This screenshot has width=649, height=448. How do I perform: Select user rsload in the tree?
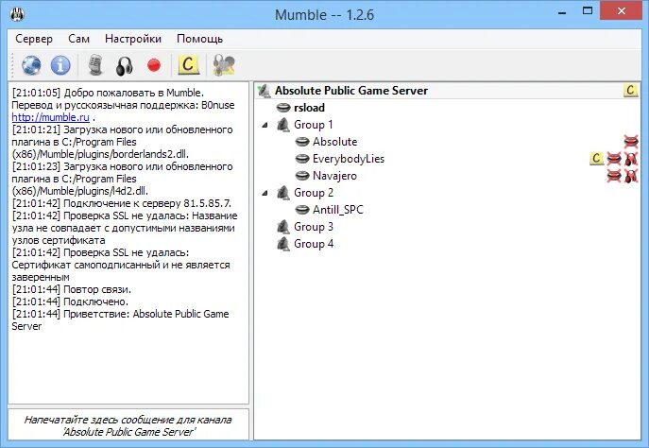point(309,108)
